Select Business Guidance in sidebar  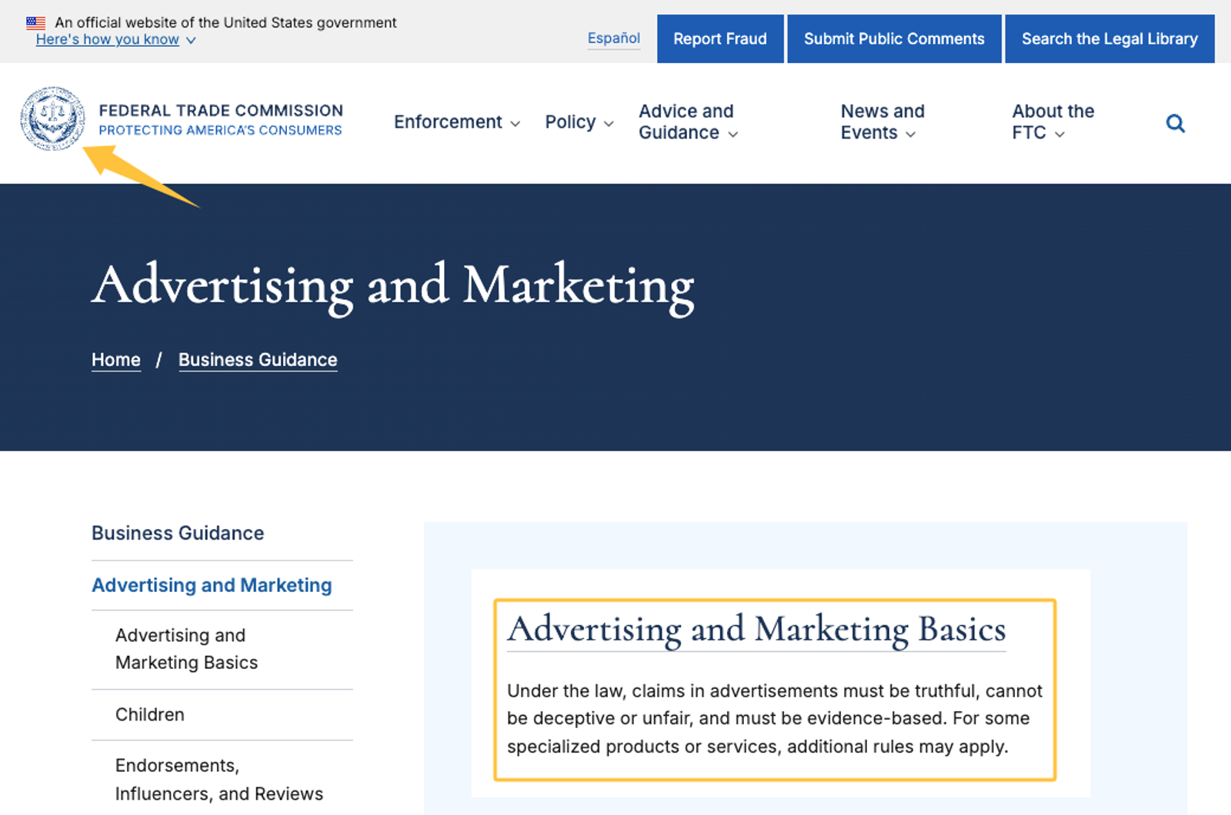pyautogui.click(x=178, y=533)
